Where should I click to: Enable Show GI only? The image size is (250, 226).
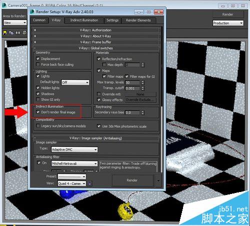coord(38,99)
